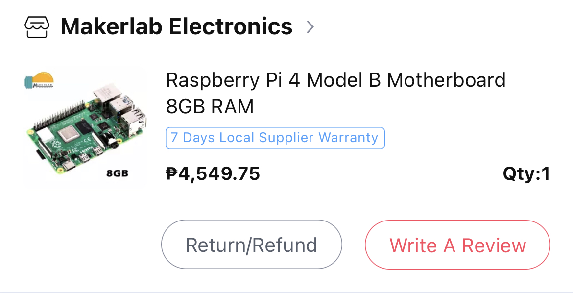The image size is (573, 294).
Task: Open the Makerlab Electronics store page
Action: (176, 26)
